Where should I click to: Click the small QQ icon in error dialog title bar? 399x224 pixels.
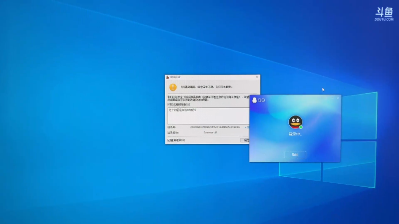coord(168,77)
